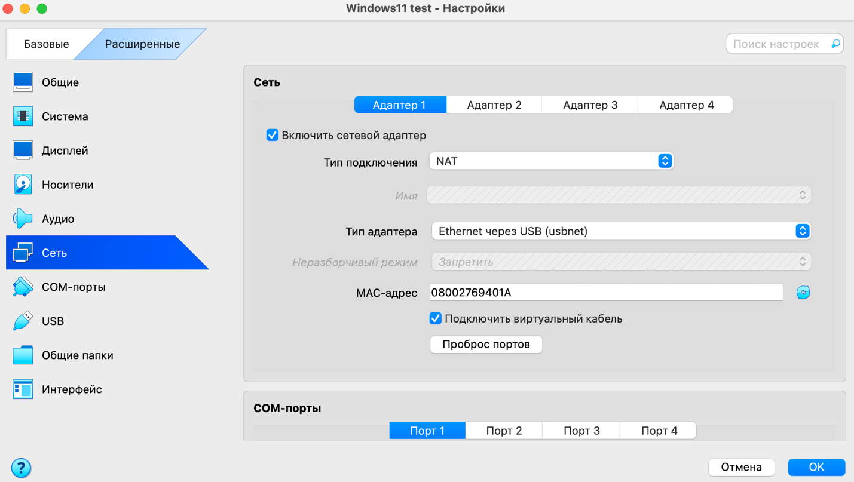Click the Проброс портов button
The image size is (854, 482).
[486, 345]
